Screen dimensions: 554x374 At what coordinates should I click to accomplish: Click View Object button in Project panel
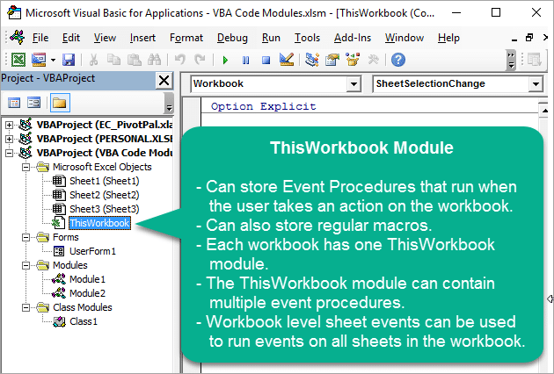coord(35,103)
